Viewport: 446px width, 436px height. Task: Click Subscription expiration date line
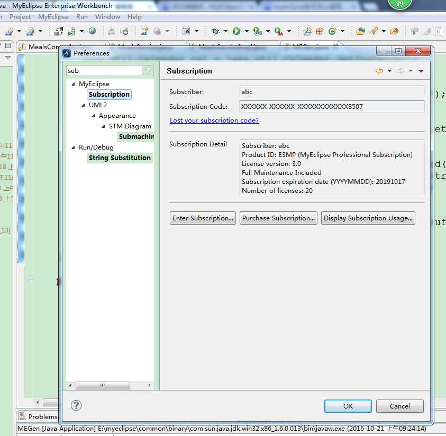click(x=323, y=181)
